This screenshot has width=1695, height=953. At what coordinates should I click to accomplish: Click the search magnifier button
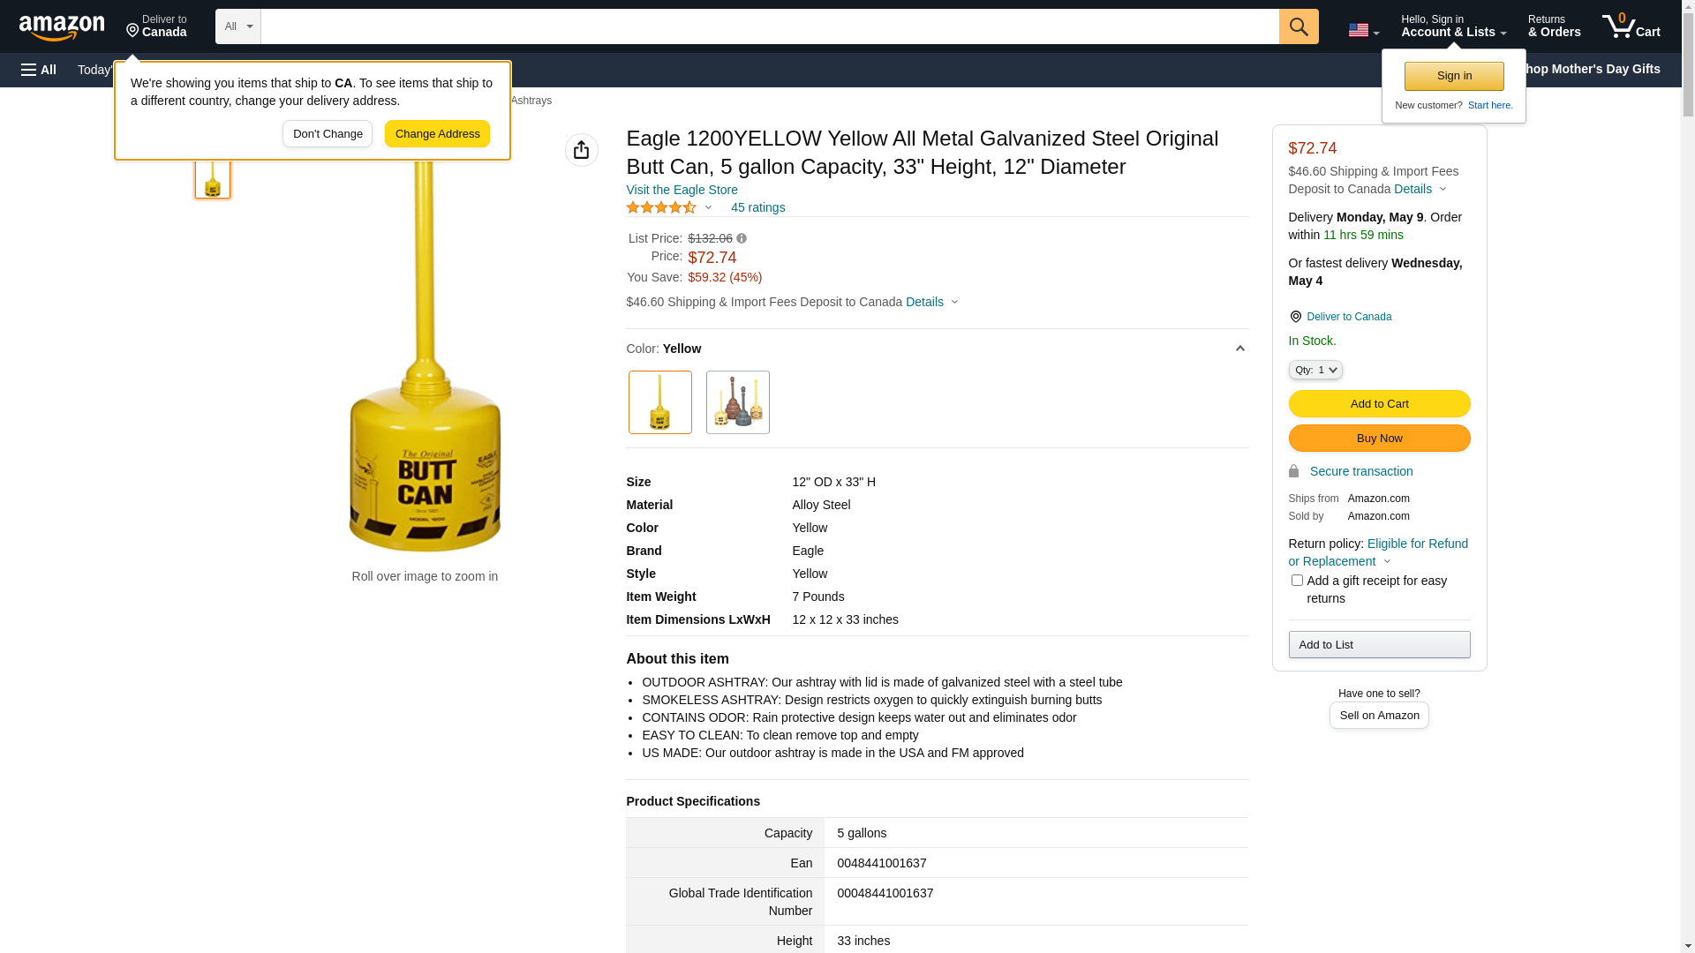tap(1298, 26)
